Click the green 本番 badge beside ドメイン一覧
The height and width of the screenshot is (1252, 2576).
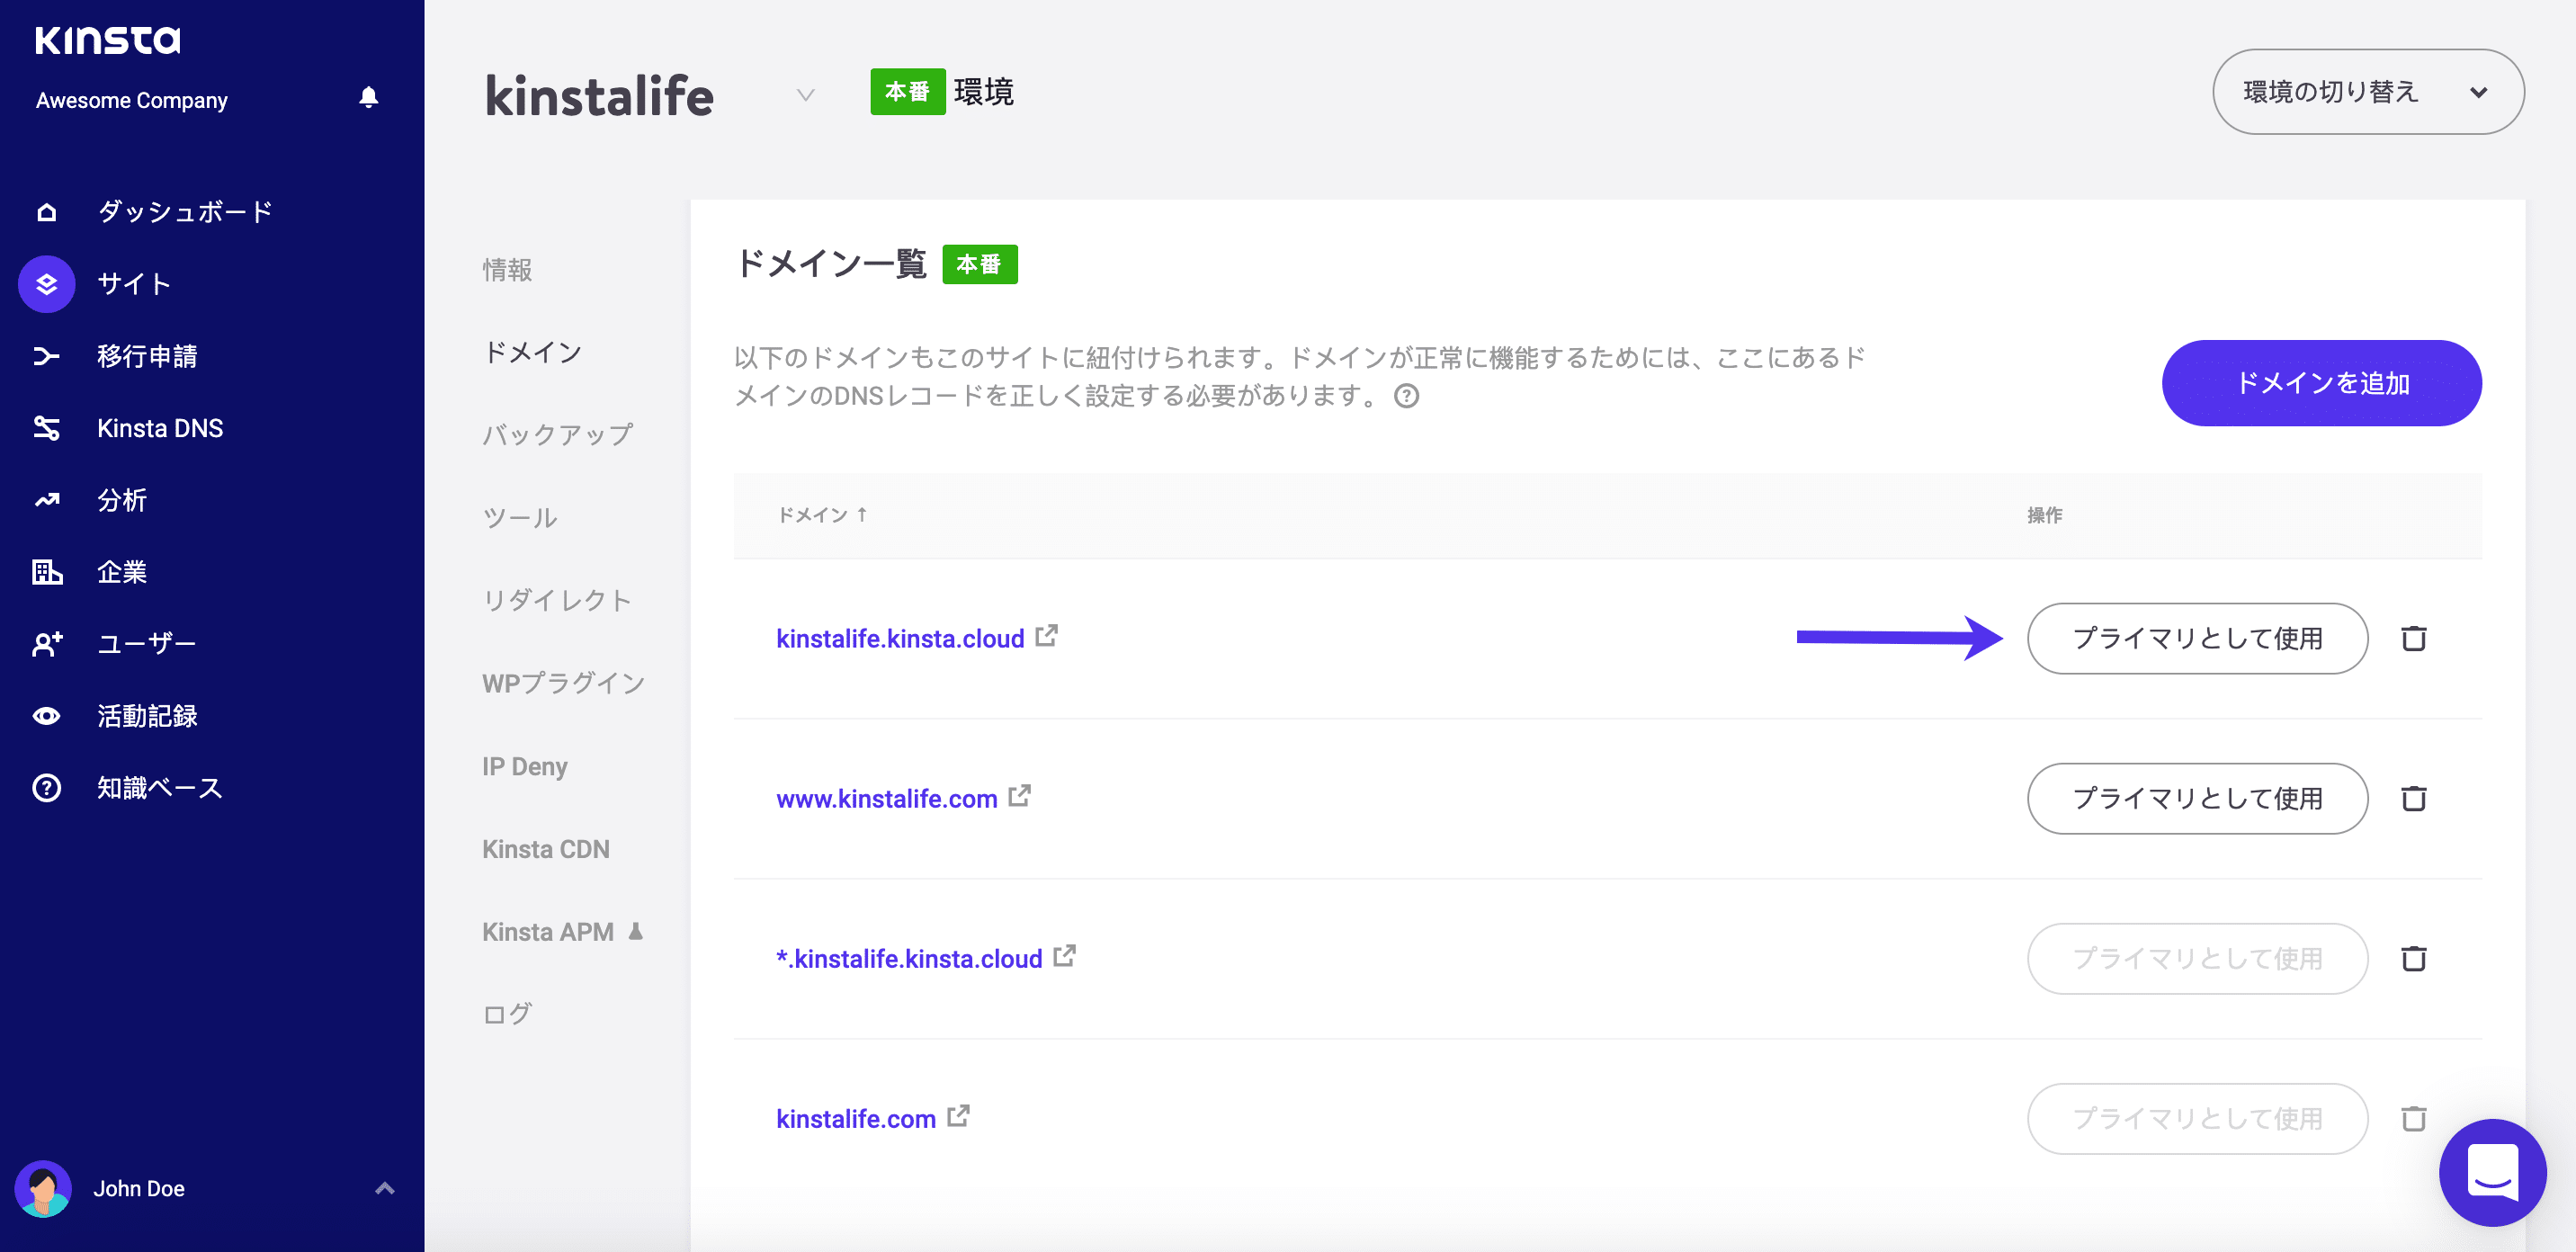[979, 264]
